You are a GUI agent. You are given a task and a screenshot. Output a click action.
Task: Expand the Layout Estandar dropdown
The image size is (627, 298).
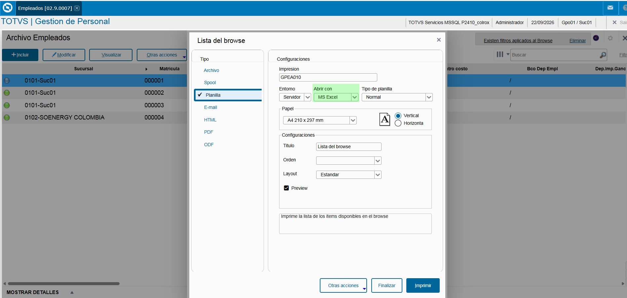tap(378, 175)
